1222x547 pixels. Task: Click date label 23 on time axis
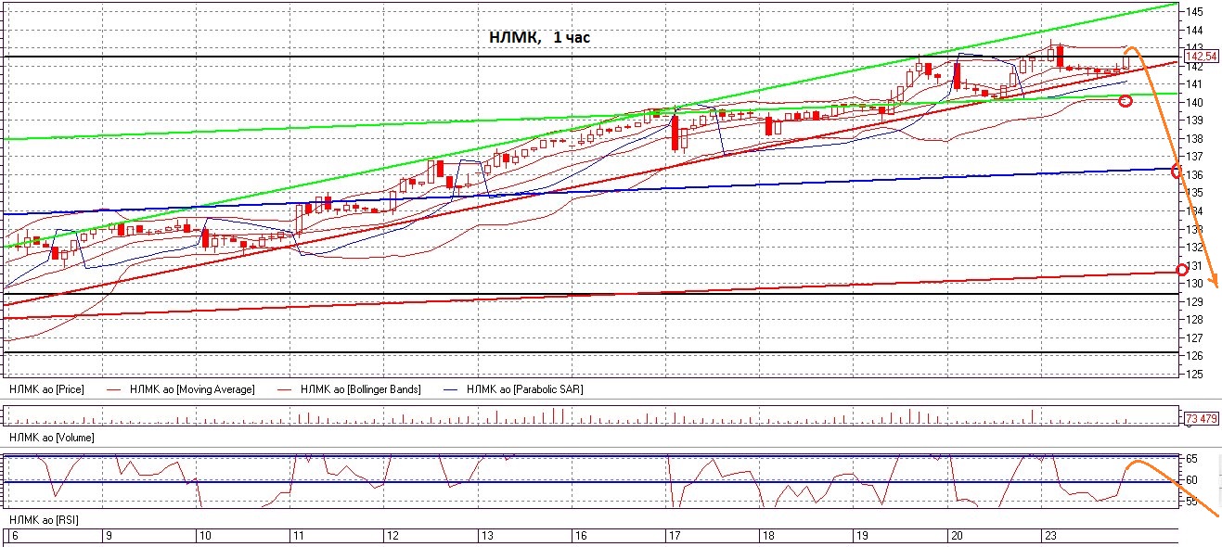coord(1049,537)
